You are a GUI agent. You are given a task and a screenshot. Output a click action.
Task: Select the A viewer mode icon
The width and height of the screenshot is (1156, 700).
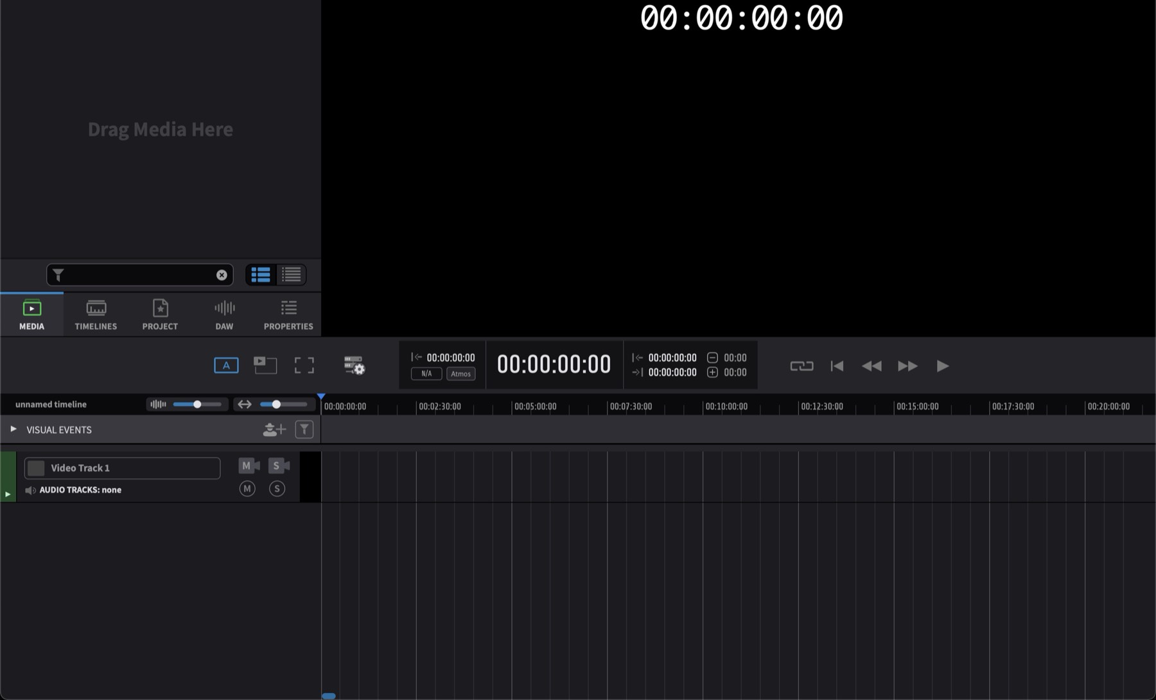click(226, 365)
